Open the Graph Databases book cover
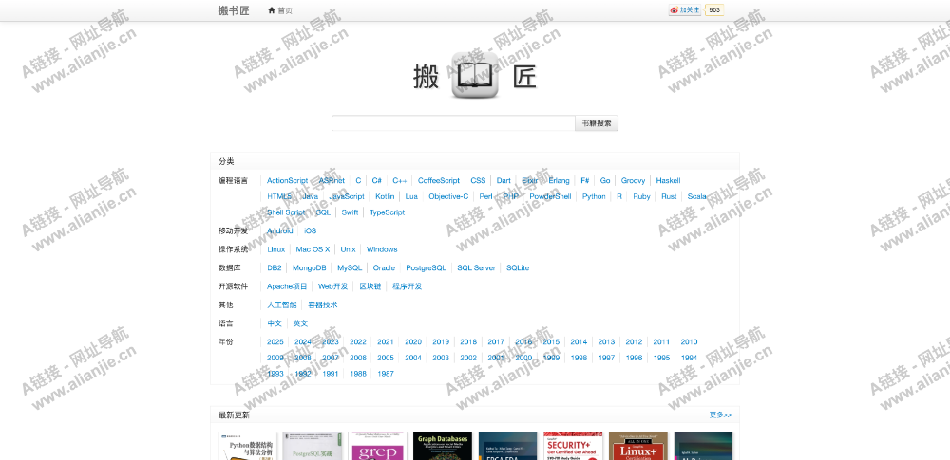The image size is (950, 460). tap(443, 446)
